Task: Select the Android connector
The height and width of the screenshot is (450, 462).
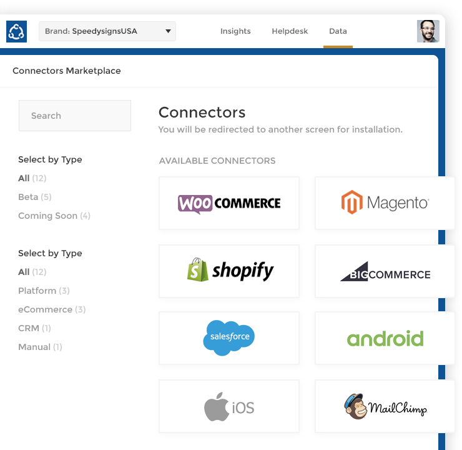Action: click(385, 338)
